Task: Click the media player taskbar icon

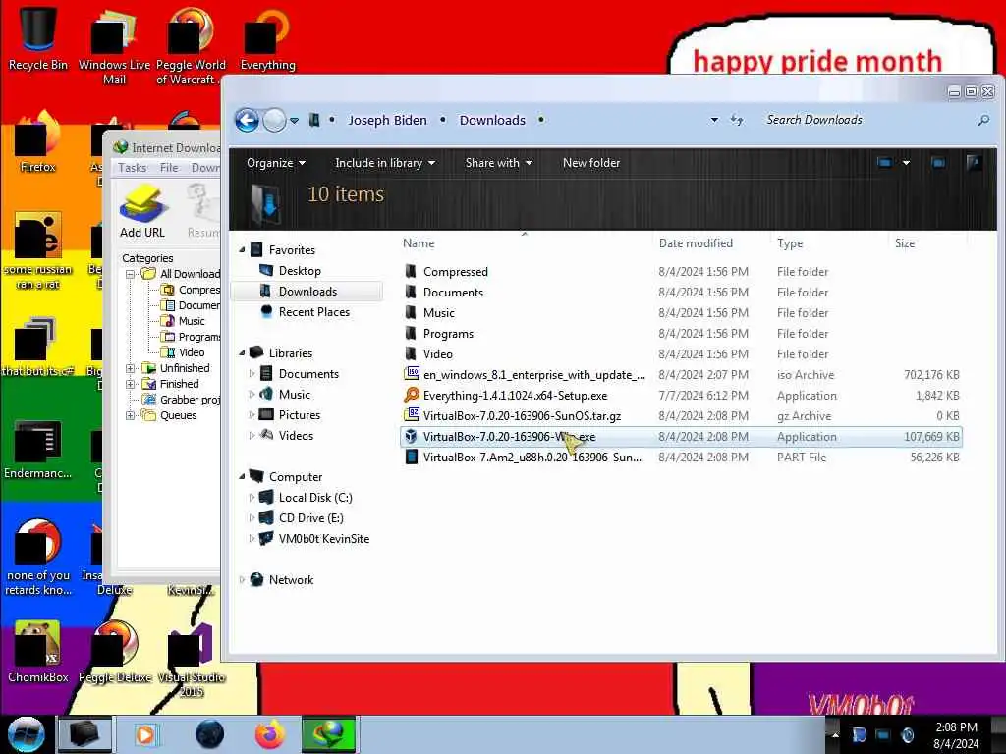Action: coord(145,734)
